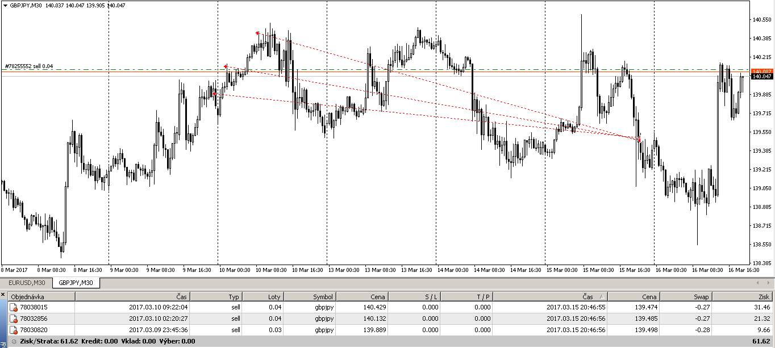Viewport: 775px width, 348px height.
Task: Click profit value 9.66
Action: (x=763, y=329)
